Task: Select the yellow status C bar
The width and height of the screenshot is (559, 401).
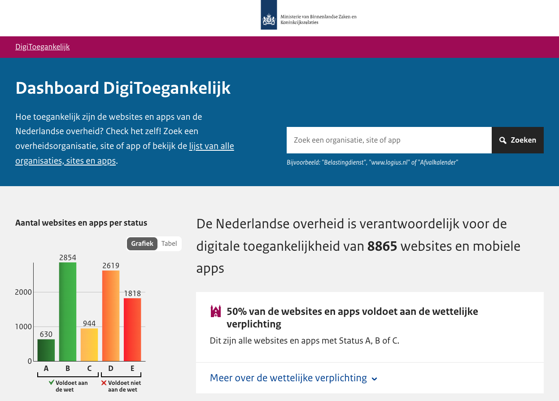Action: pyautogui.click(x=89, y=344)
